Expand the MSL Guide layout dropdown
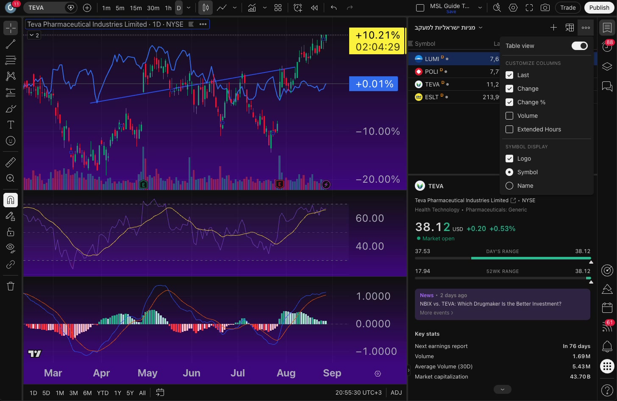The height and width of the screenshot is (401, 617). pyautogui.click(x=480, y=8)
